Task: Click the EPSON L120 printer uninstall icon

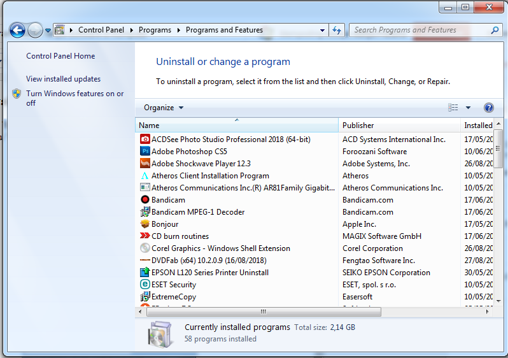Action: point(145,273)
